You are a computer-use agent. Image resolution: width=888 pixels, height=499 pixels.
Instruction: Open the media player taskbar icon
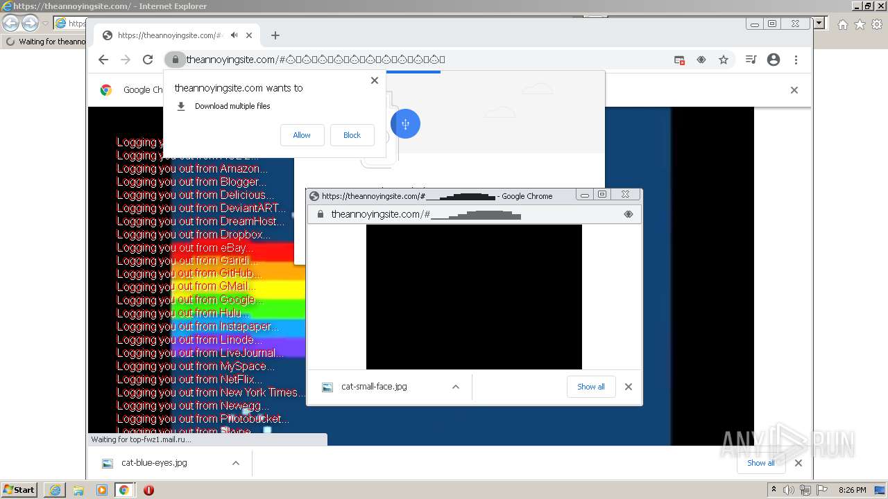click(x=102, y=490)
